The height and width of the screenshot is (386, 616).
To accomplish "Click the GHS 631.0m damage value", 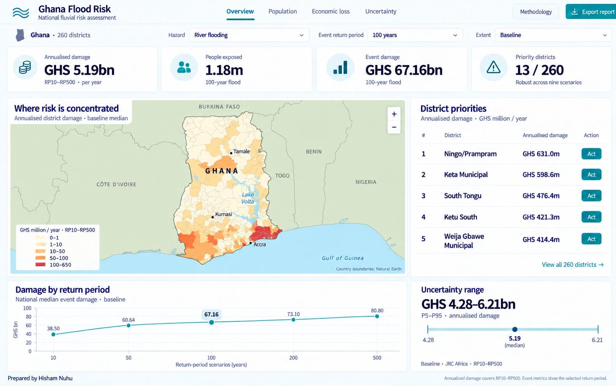I will [x=541, y=154].
